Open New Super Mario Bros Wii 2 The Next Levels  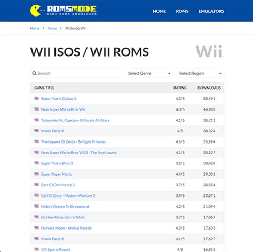79,153
